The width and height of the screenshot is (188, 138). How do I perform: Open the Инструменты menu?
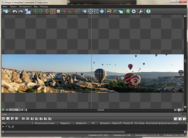pos(25,6)
